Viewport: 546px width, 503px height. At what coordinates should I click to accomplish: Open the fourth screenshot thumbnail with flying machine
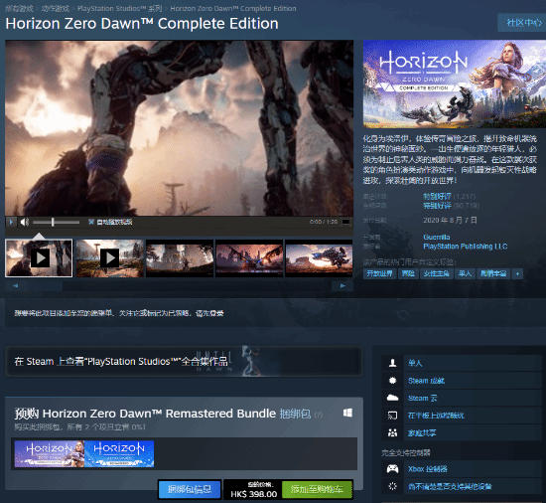(x=249, y=258)
